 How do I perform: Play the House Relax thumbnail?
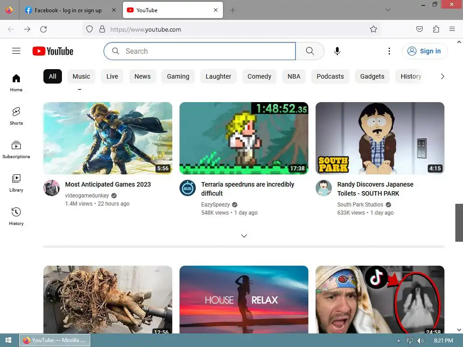point(244,300)
